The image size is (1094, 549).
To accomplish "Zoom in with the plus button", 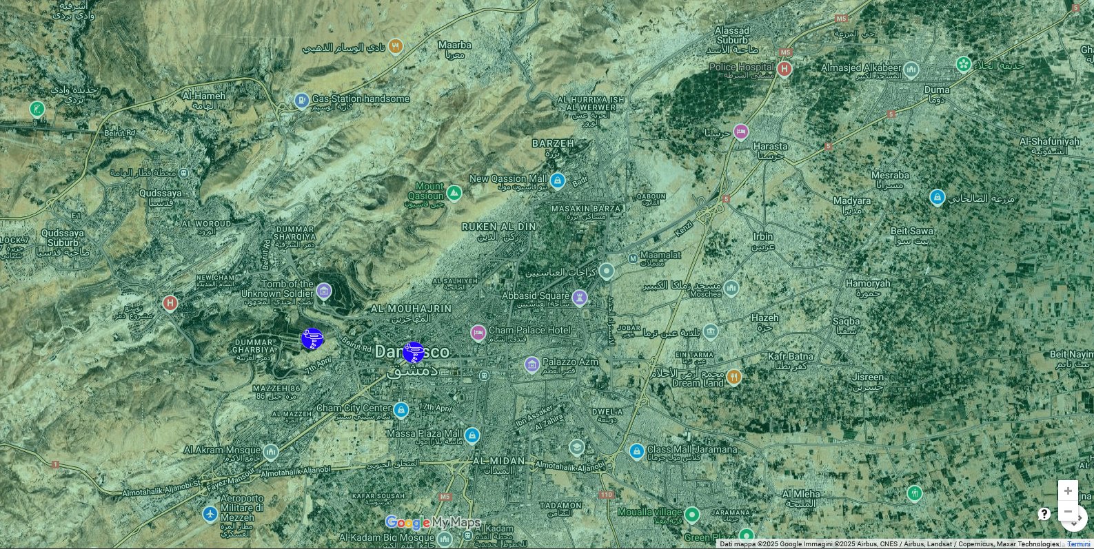I will pyautogui.click(x=1068, y=490).
